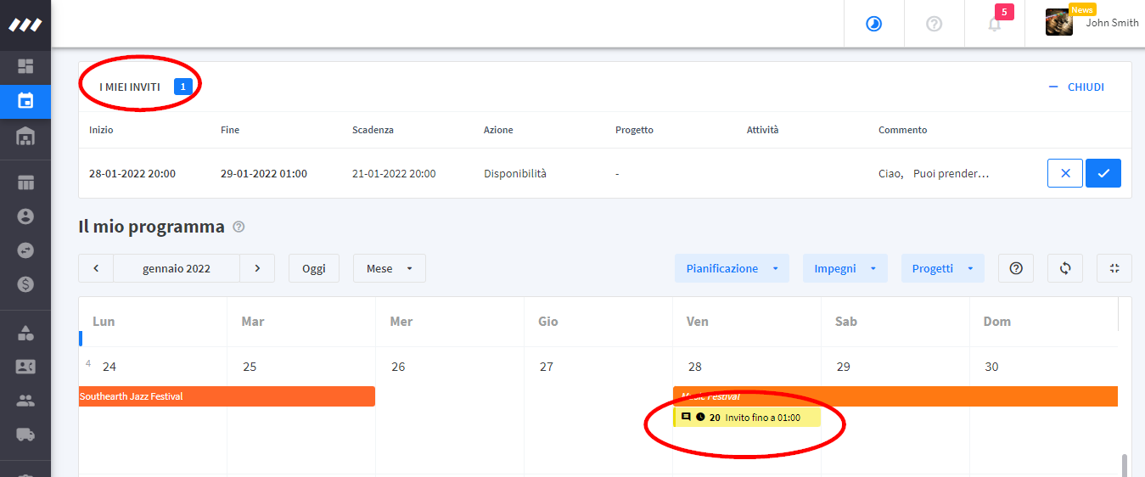Change the Mese view selector

pos(390,268)
